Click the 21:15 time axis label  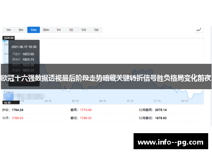tap(157, 101)
